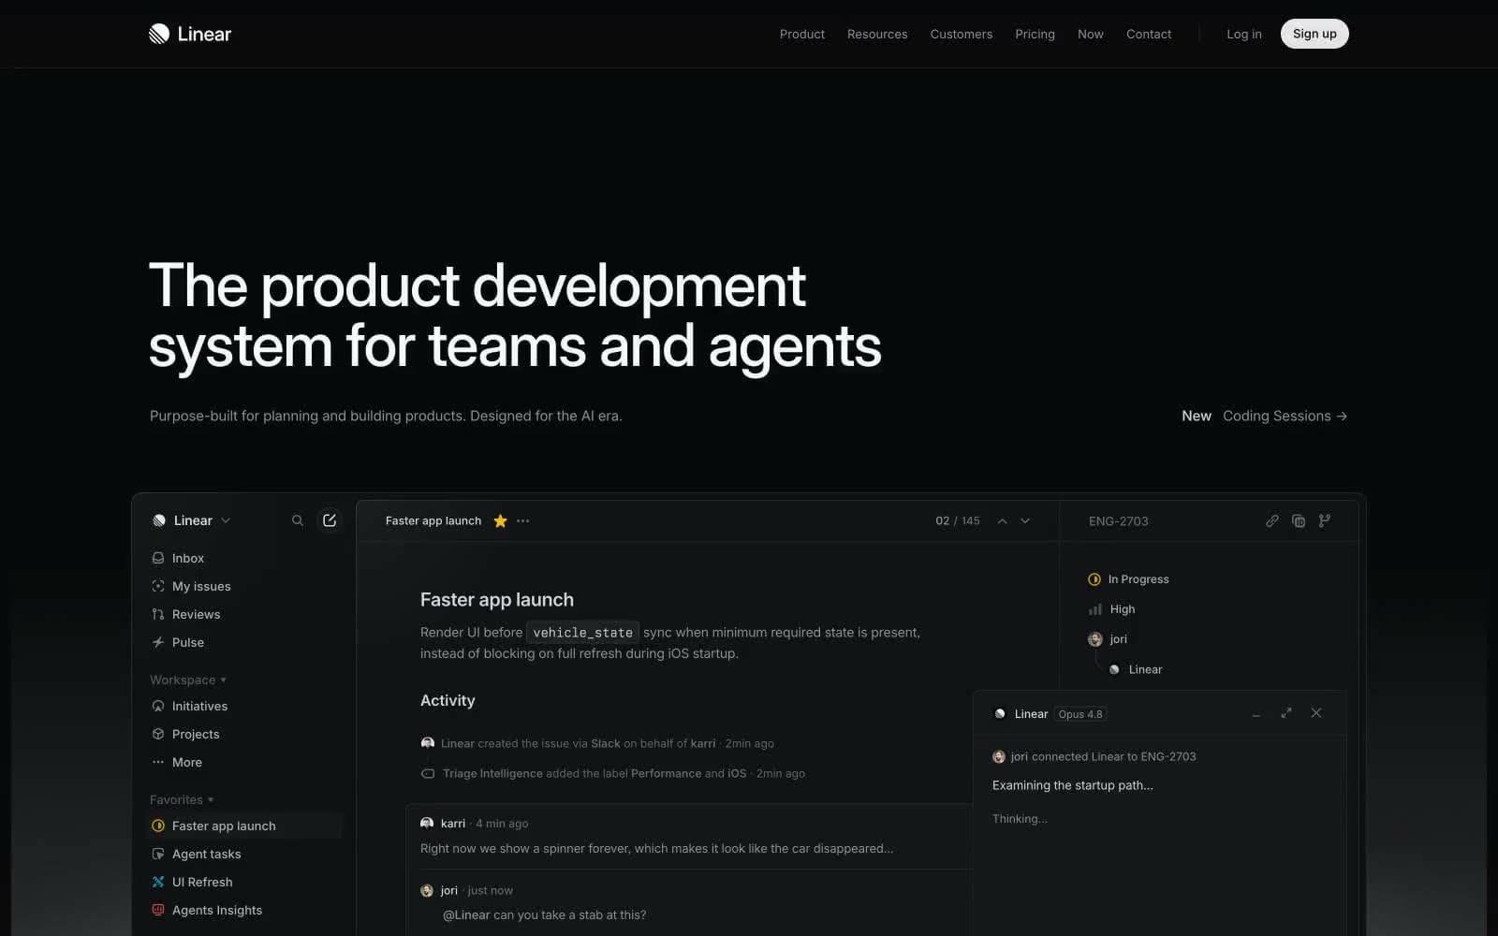Screen dimensions: 1498x936
Task: Go to Pricing page
Action: [x=1035, y=34]
